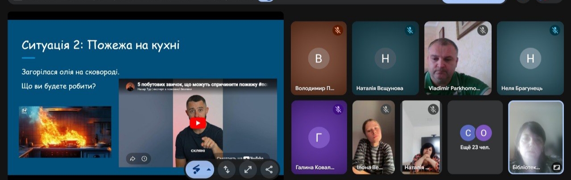Viewport: 571px width, 180px height.
Task: Click the muted mic icon on Галина Ковал's tile
Action: click(x=338, y=109)
